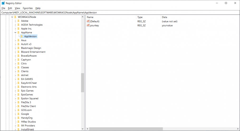This screenshot has width=240, height=131.
Task: Expand the Adobe registry key
Action: pos(15,21)
